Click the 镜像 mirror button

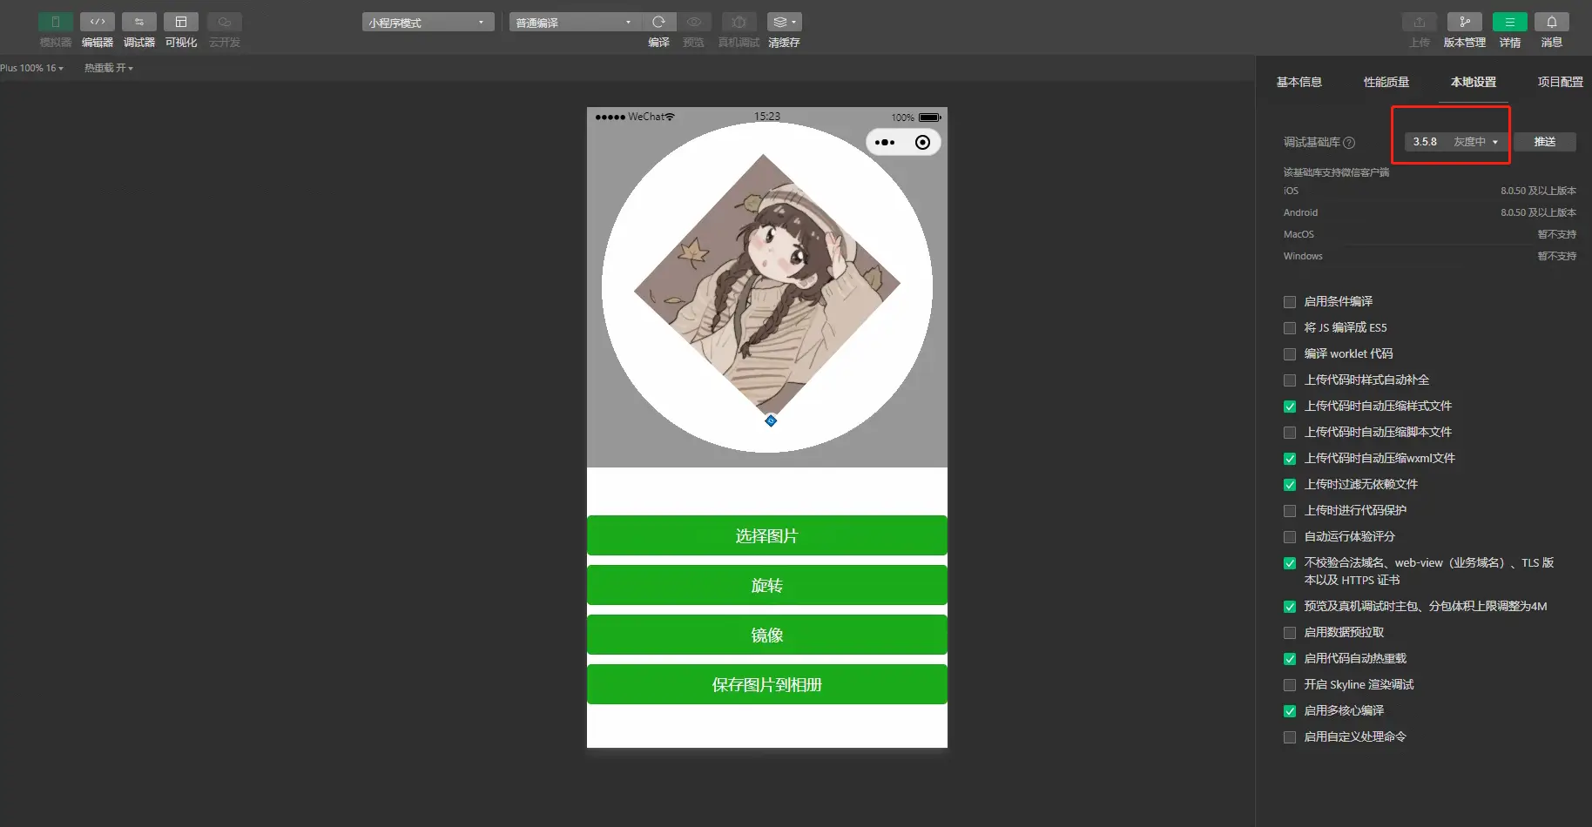(767, 635)
